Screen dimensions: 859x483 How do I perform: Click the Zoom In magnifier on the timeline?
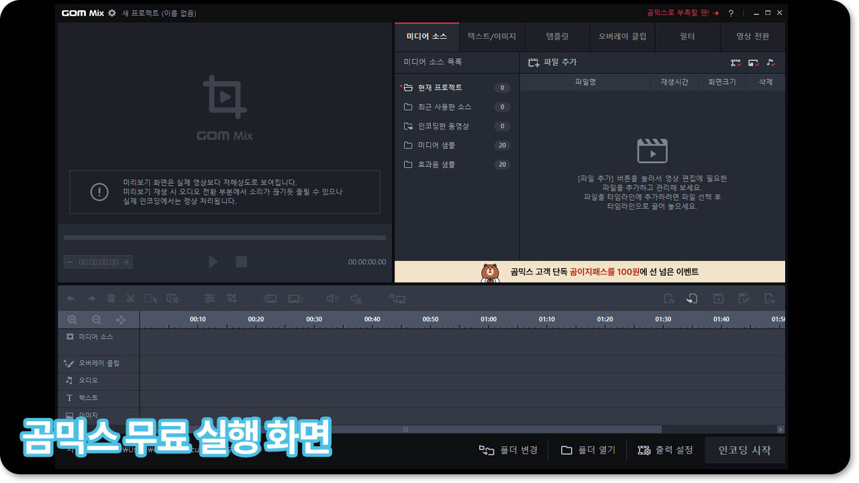72,319
